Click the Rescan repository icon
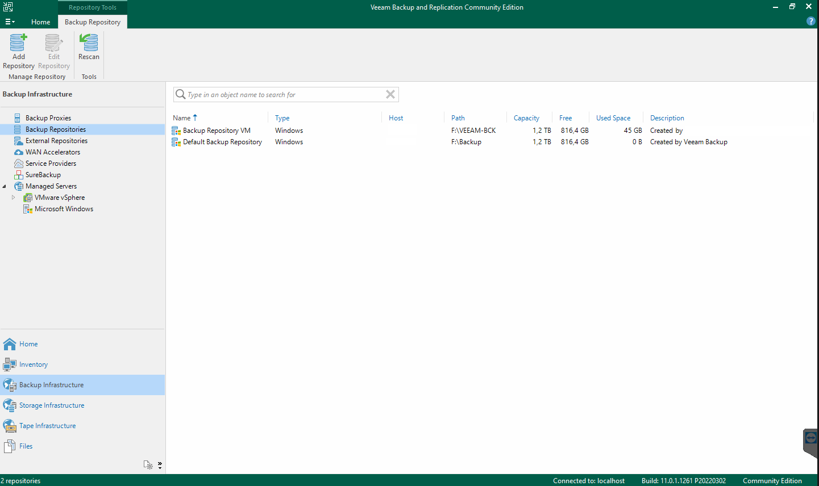Image resolution: width=819 pixels, height=486 pixels. pos(89,42)
